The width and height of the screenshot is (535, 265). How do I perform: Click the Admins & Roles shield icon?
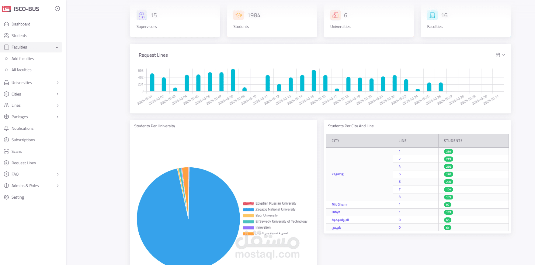6,186
